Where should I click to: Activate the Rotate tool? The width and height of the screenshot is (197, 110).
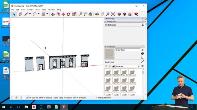[68, 14]
